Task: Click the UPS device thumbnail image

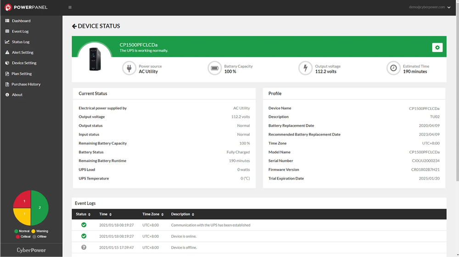Action: (x=95, y=59)
